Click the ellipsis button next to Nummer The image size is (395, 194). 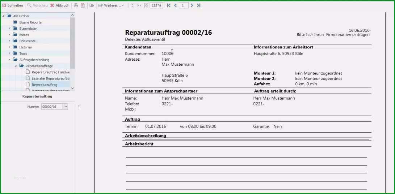(x=65, y=107)
